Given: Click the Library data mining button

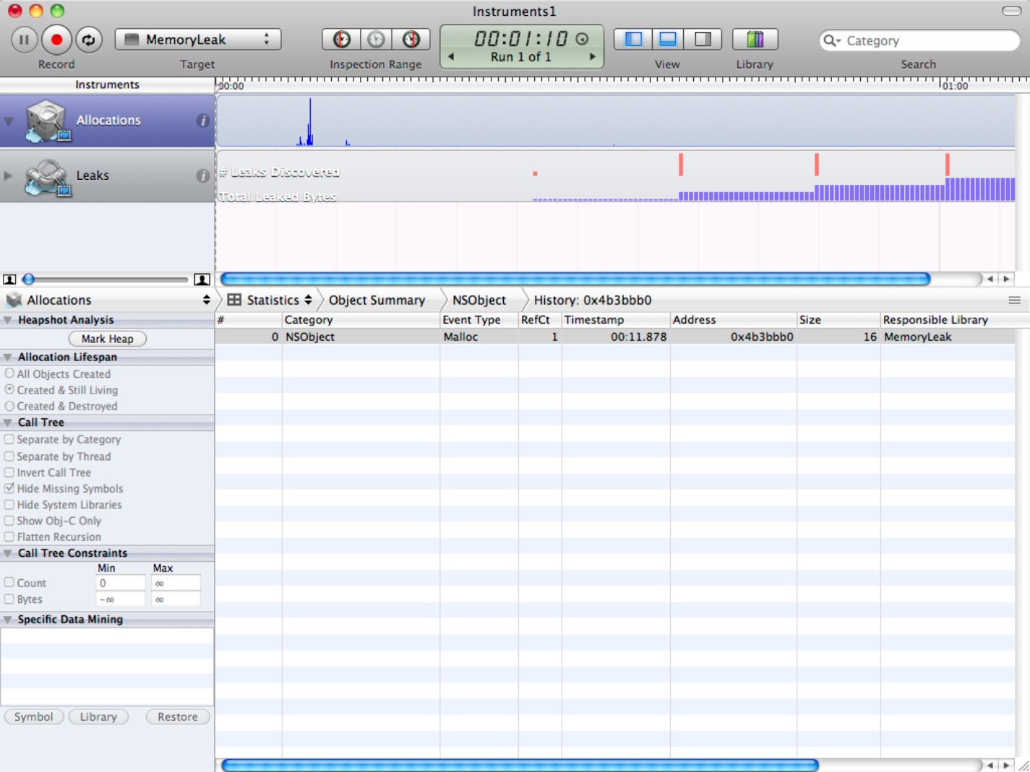Looking at the screenshot, I should tap(98, 716).
